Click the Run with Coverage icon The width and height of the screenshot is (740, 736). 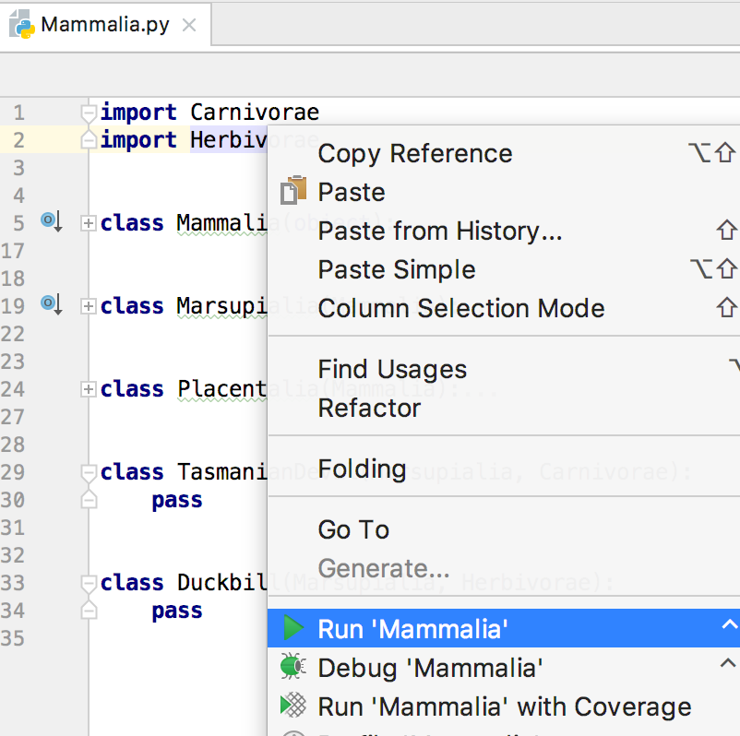pos(293,706)
